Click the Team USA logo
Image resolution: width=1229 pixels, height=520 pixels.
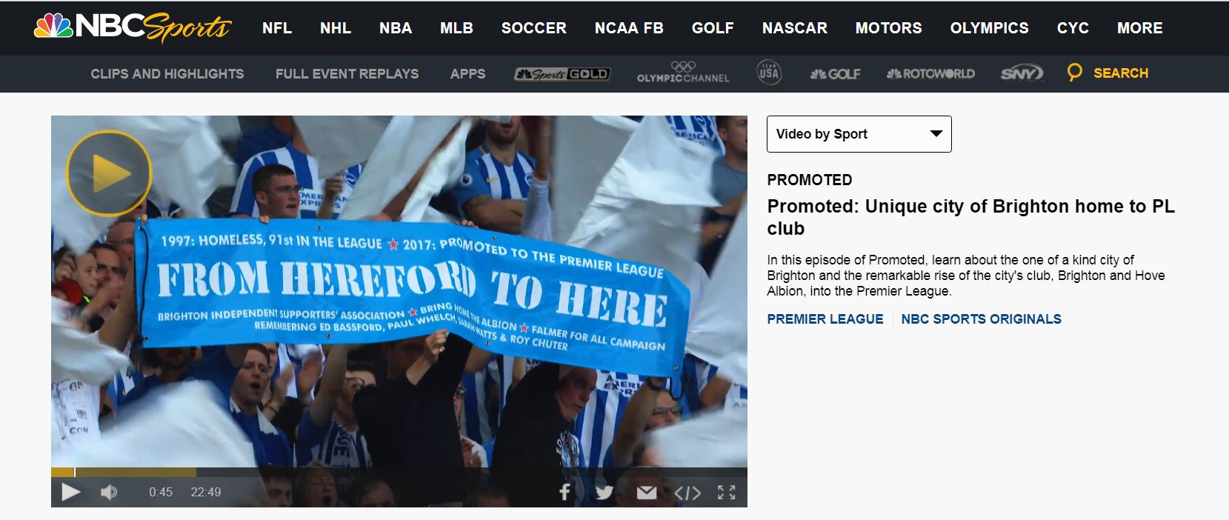[x=769, y=73]
